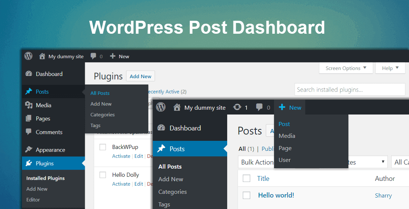Choose Categories in Posts flyout submenu
Viewport: 409px width, 209px height.
103,115
